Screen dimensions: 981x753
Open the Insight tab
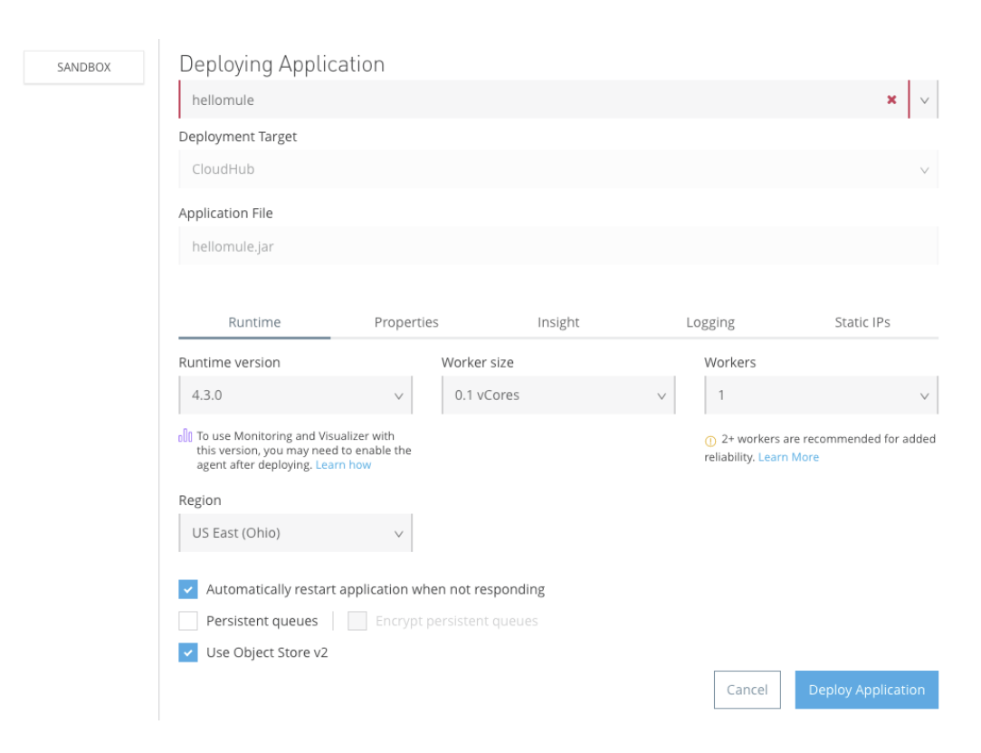pyautogui.click(x=558, y=322)
